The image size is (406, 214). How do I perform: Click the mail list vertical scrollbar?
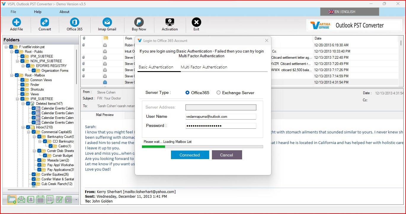click(x=401, y=42)
